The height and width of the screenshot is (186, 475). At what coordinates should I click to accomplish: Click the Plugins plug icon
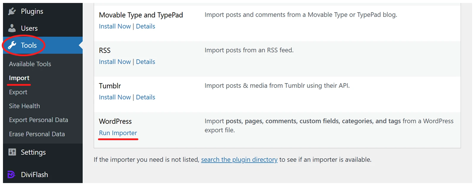point(12,11)
